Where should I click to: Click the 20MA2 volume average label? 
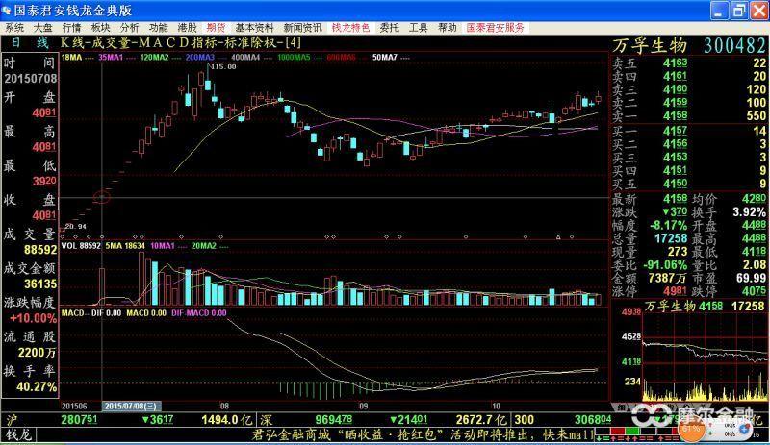tap(204, 246)
